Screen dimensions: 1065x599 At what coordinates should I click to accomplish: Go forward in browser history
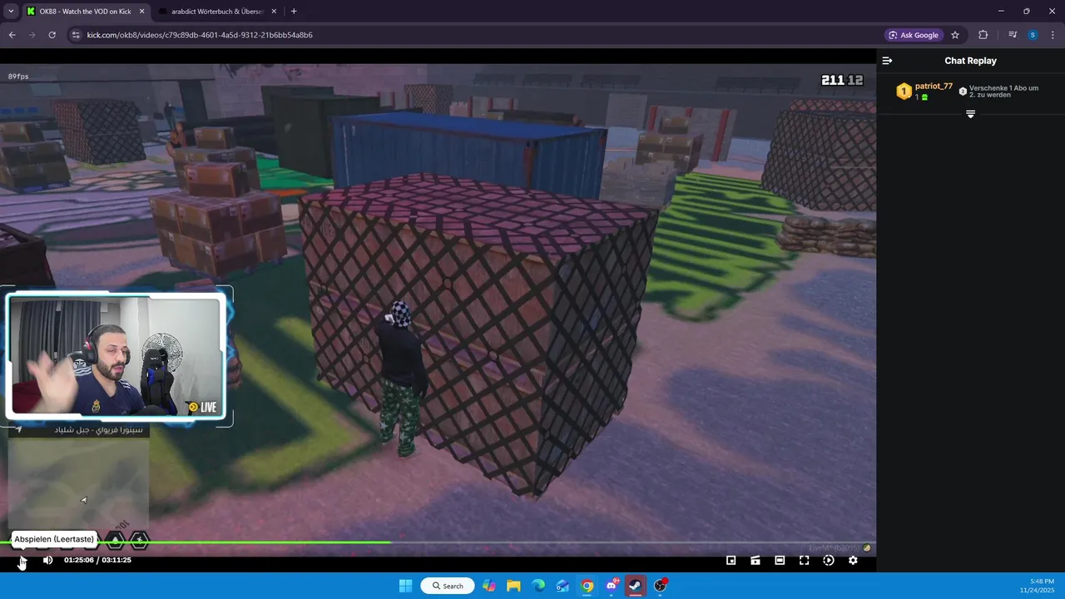pyautogui.click(x=32, y=35)
